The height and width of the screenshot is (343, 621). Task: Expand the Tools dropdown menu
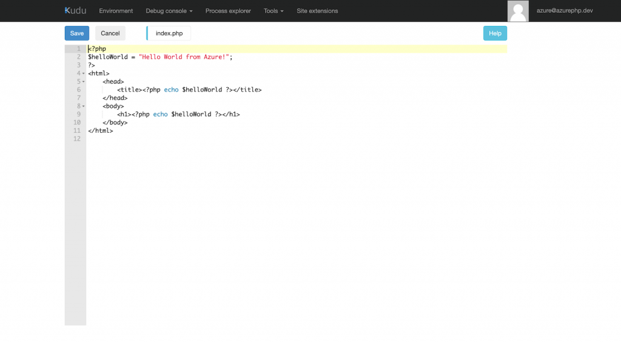tap(274, 11)
